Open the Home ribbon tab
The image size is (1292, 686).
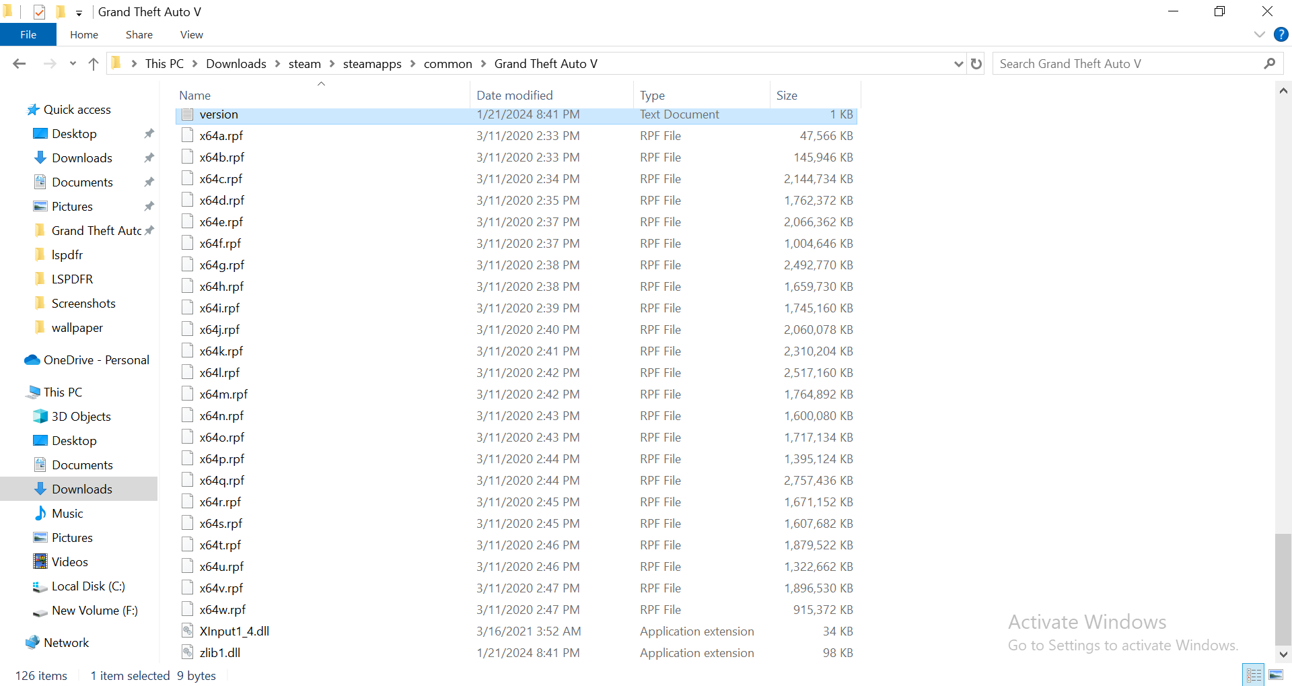(x=84, y=34)
